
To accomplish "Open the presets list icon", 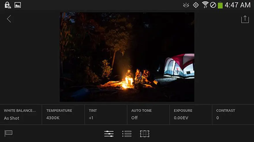I will [127, 134].
